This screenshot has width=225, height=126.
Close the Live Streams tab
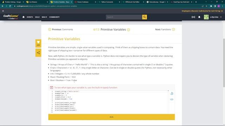tap(47, 2)
